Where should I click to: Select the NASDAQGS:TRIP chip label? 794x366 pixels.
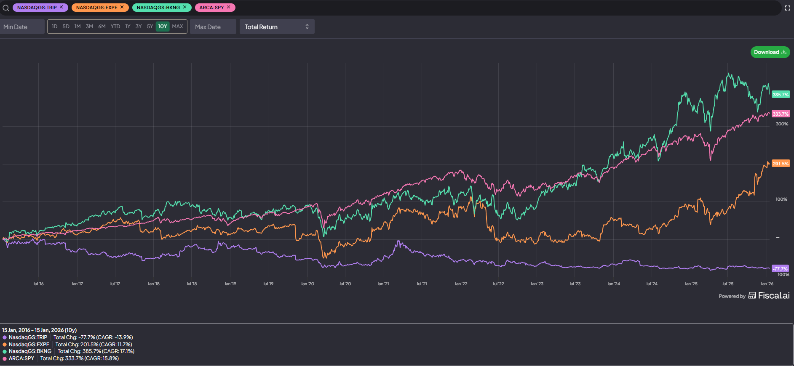pos(37,8)
